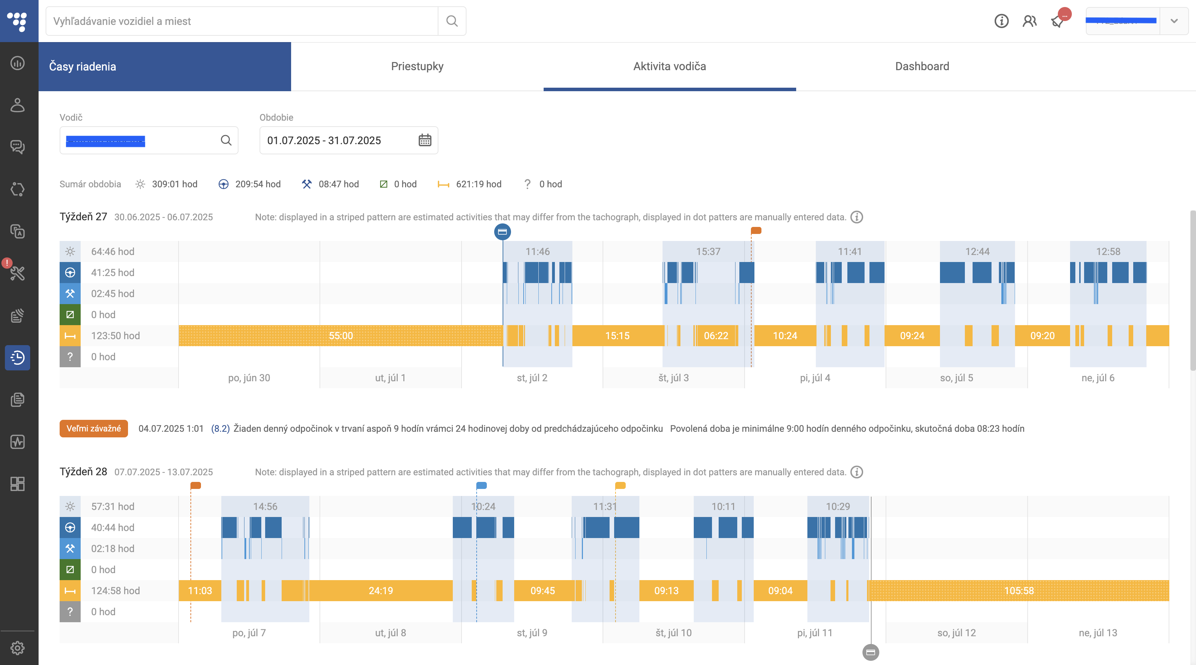This screenshot has width=1196, height=665.
Task: Open the drivers person icon in the sidebar
Action: [18, 105]
